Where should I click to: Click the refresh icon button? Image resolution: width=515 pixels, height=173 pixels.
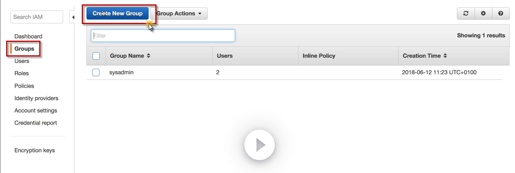pyautogui.click(x=466, y=13)
